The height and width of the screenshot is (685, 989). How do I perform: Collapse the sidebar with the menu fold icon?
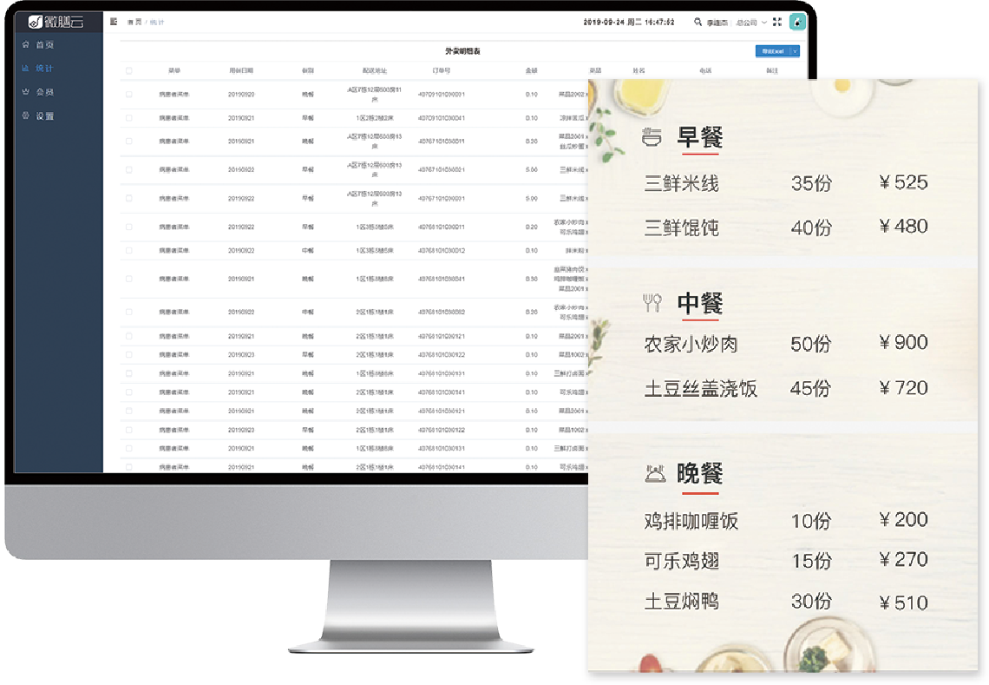tap(114, 22)
